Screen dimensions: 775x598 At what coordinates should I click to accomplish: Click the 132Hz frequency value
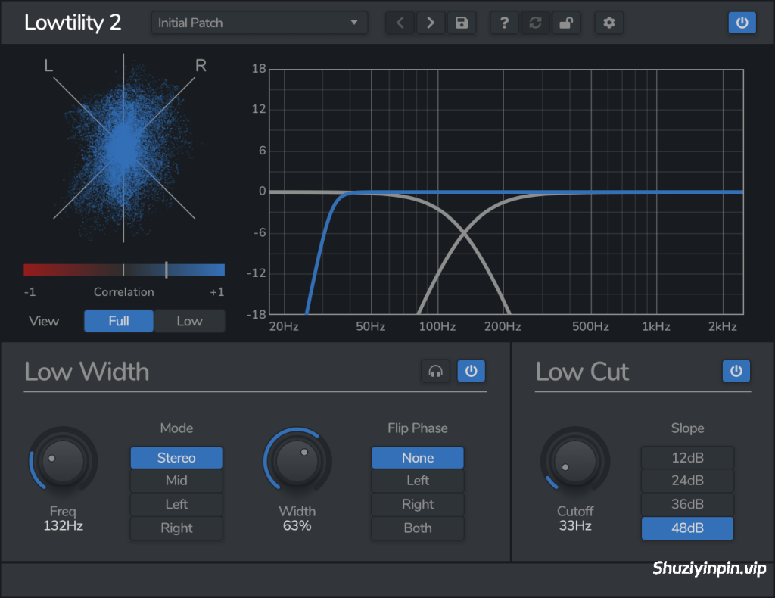pos(64,525)
